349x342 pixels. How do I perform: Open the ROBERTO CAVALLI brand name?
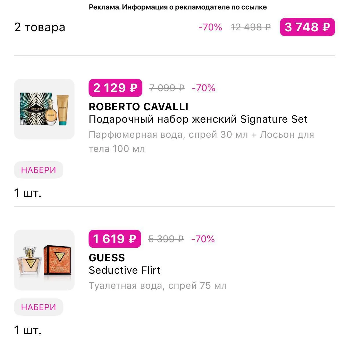[x=139, y=107]
